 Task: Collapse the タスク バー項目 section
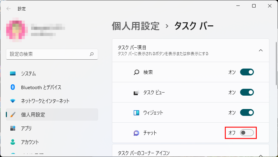pos(261,50)
